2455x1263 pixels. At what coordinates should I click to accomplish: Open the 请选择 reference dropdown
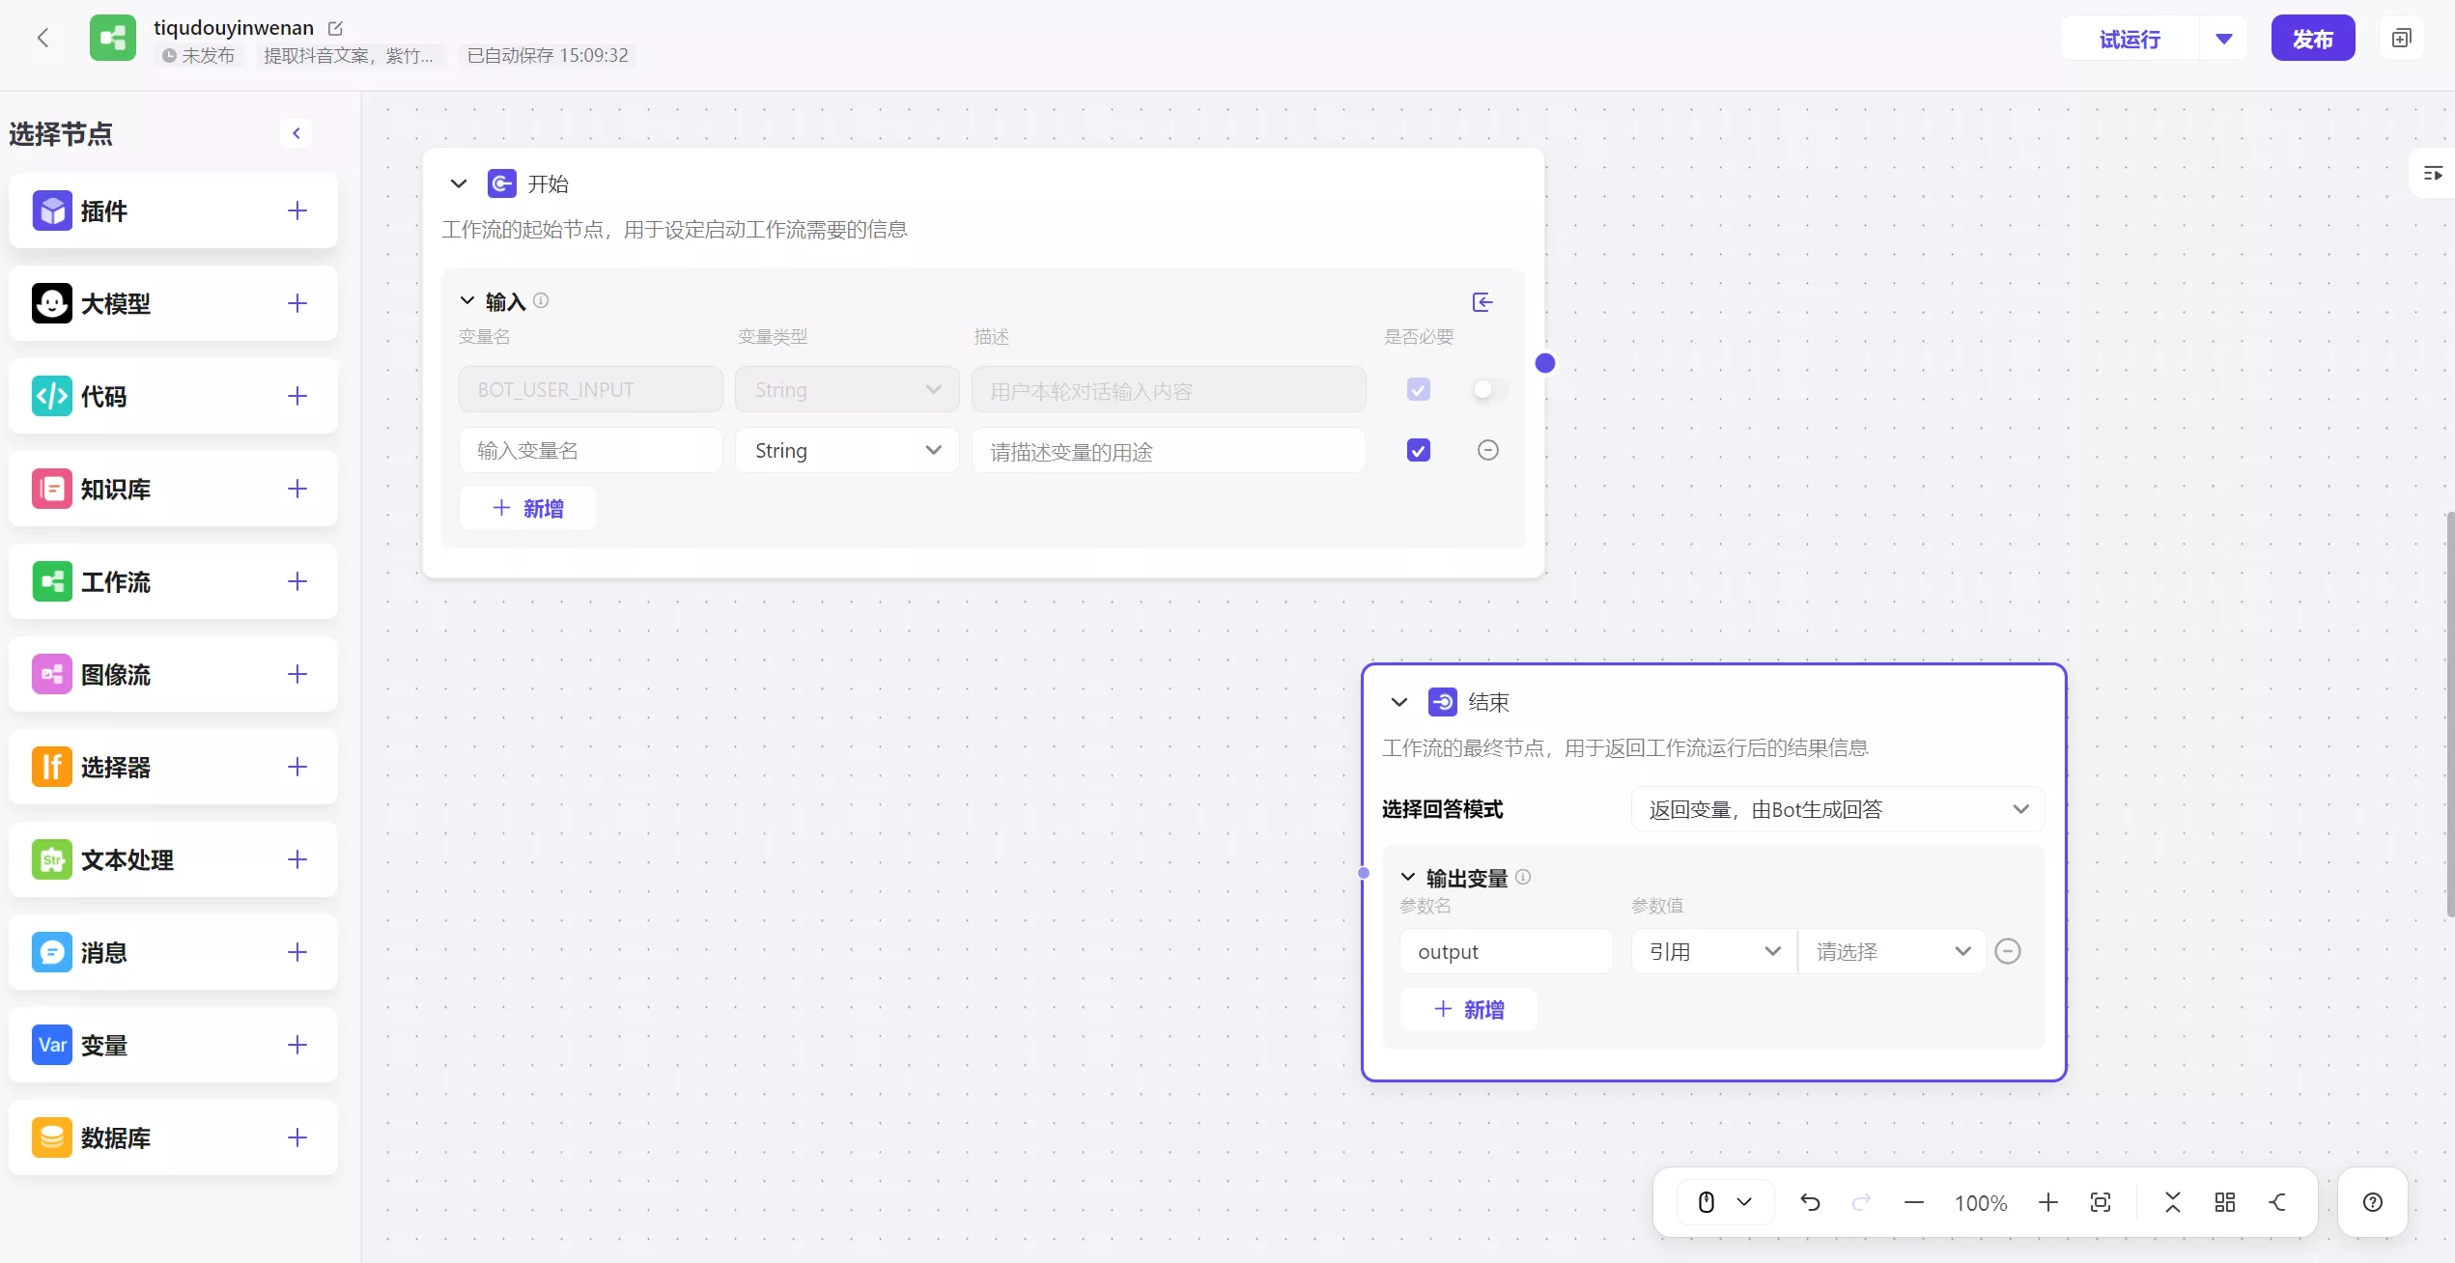[x=1891, y=951]
